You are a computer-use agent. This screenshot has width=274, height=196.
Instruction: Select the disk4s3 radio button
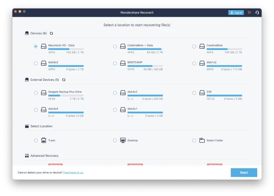point(115,93)
